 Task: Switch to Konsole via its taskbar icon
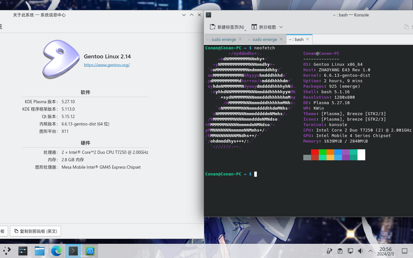tap(73, 251)
